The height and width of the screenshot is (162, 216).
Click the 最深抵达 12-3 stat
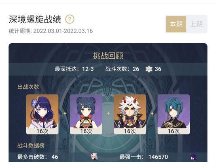tap(74, 69)
